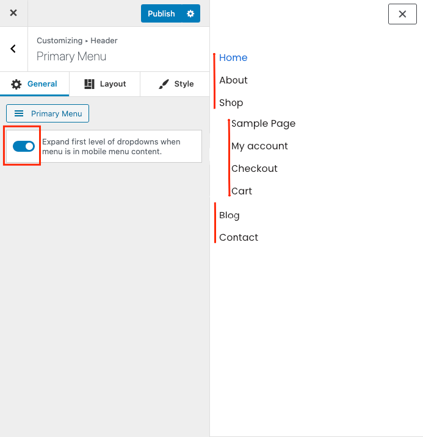Toggle expand first level dropdowns switch
This screenshot has width=423, height=437.
(24, 146)
